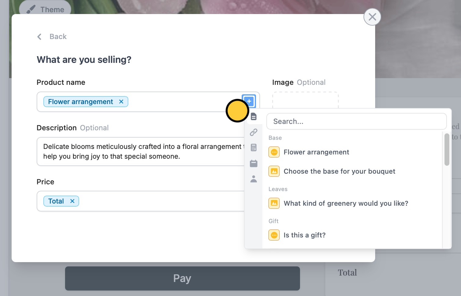This screenshot has height=296, width=461.
Task: Open the fields (document) category icon
Action: [x=254, y=117]
